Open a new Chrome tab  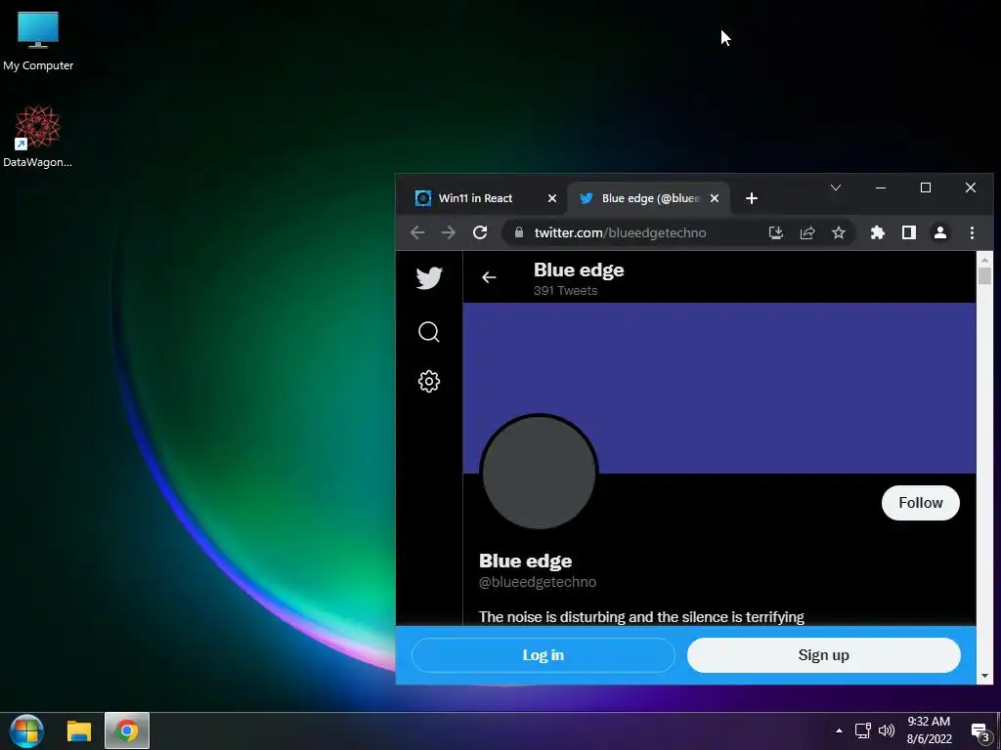click(x=752, y=198)
